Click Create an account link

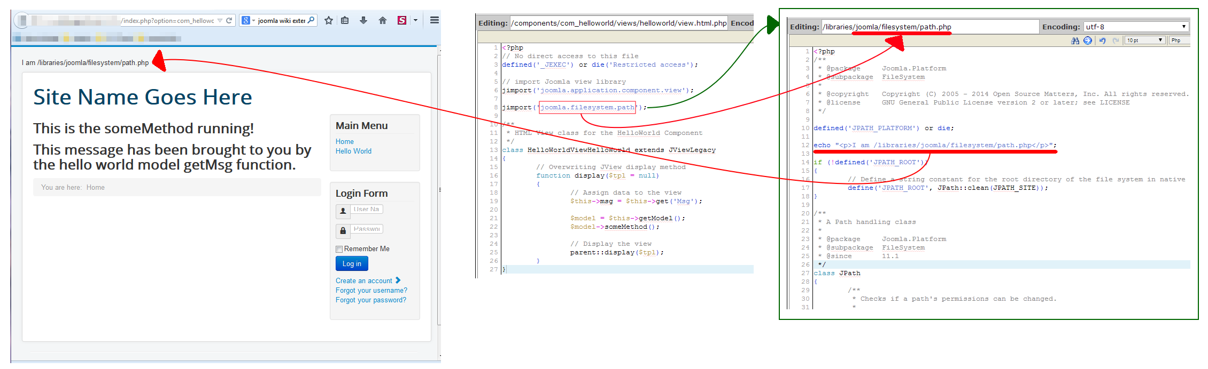pyautogui.click(x=364, y=280)
